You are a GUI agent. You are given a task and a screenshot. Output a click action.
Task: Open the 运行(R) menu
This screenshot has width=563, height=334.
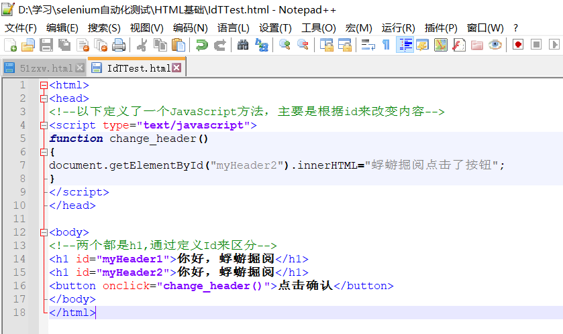398,28
